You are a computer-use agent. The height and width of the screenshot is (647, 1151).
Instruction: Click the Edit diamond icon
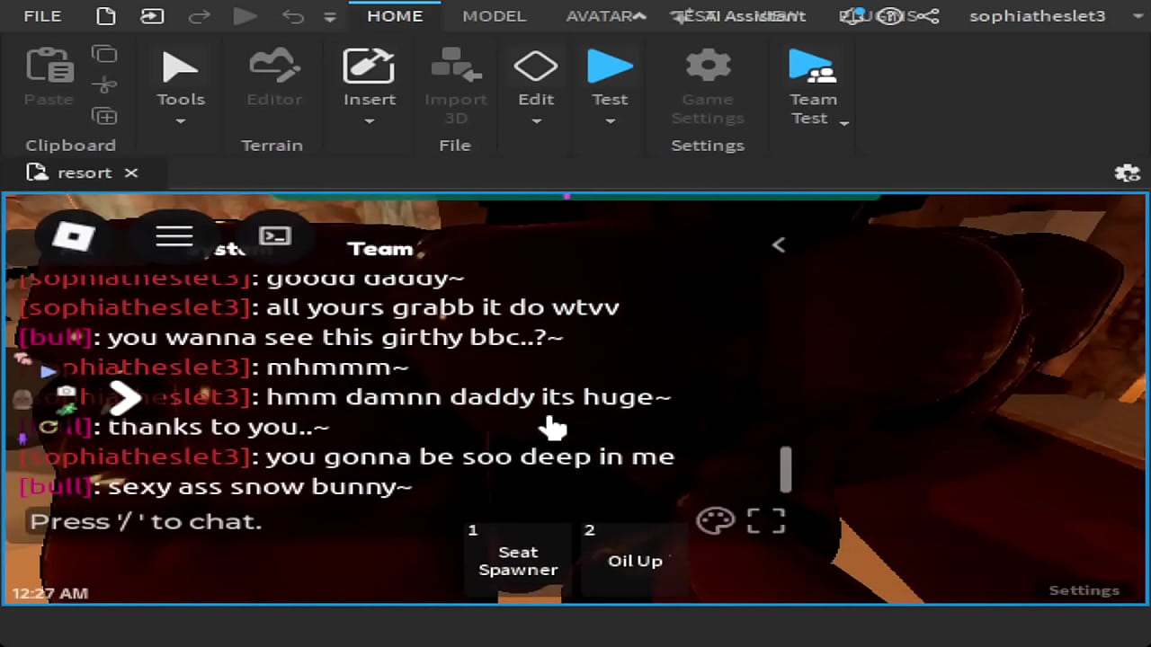[x=535, y=67]
